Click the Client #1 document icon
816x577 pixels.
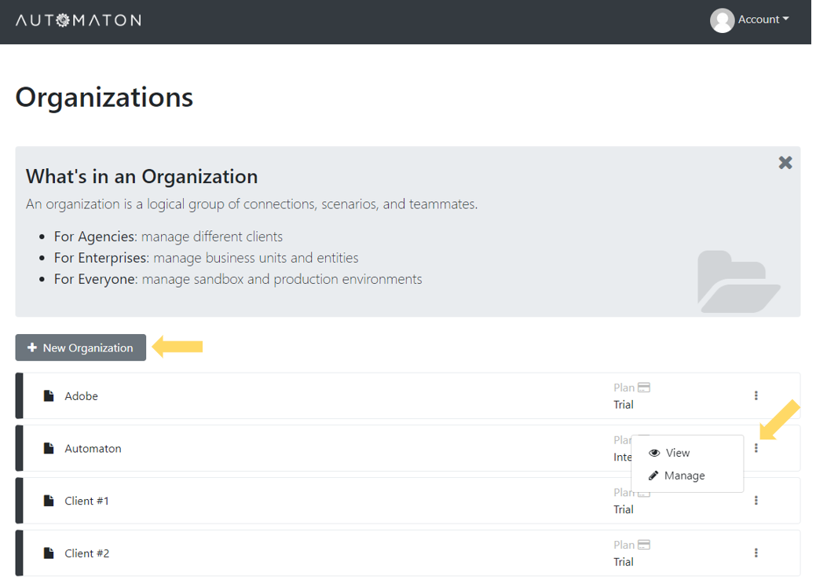pos(49,501)
